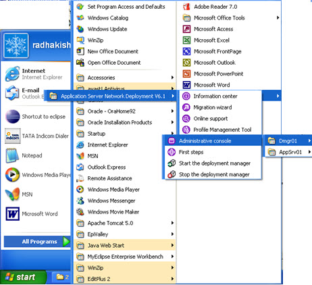
Task: Open the AppSrv01 profile folder
Action: point(288,152)
